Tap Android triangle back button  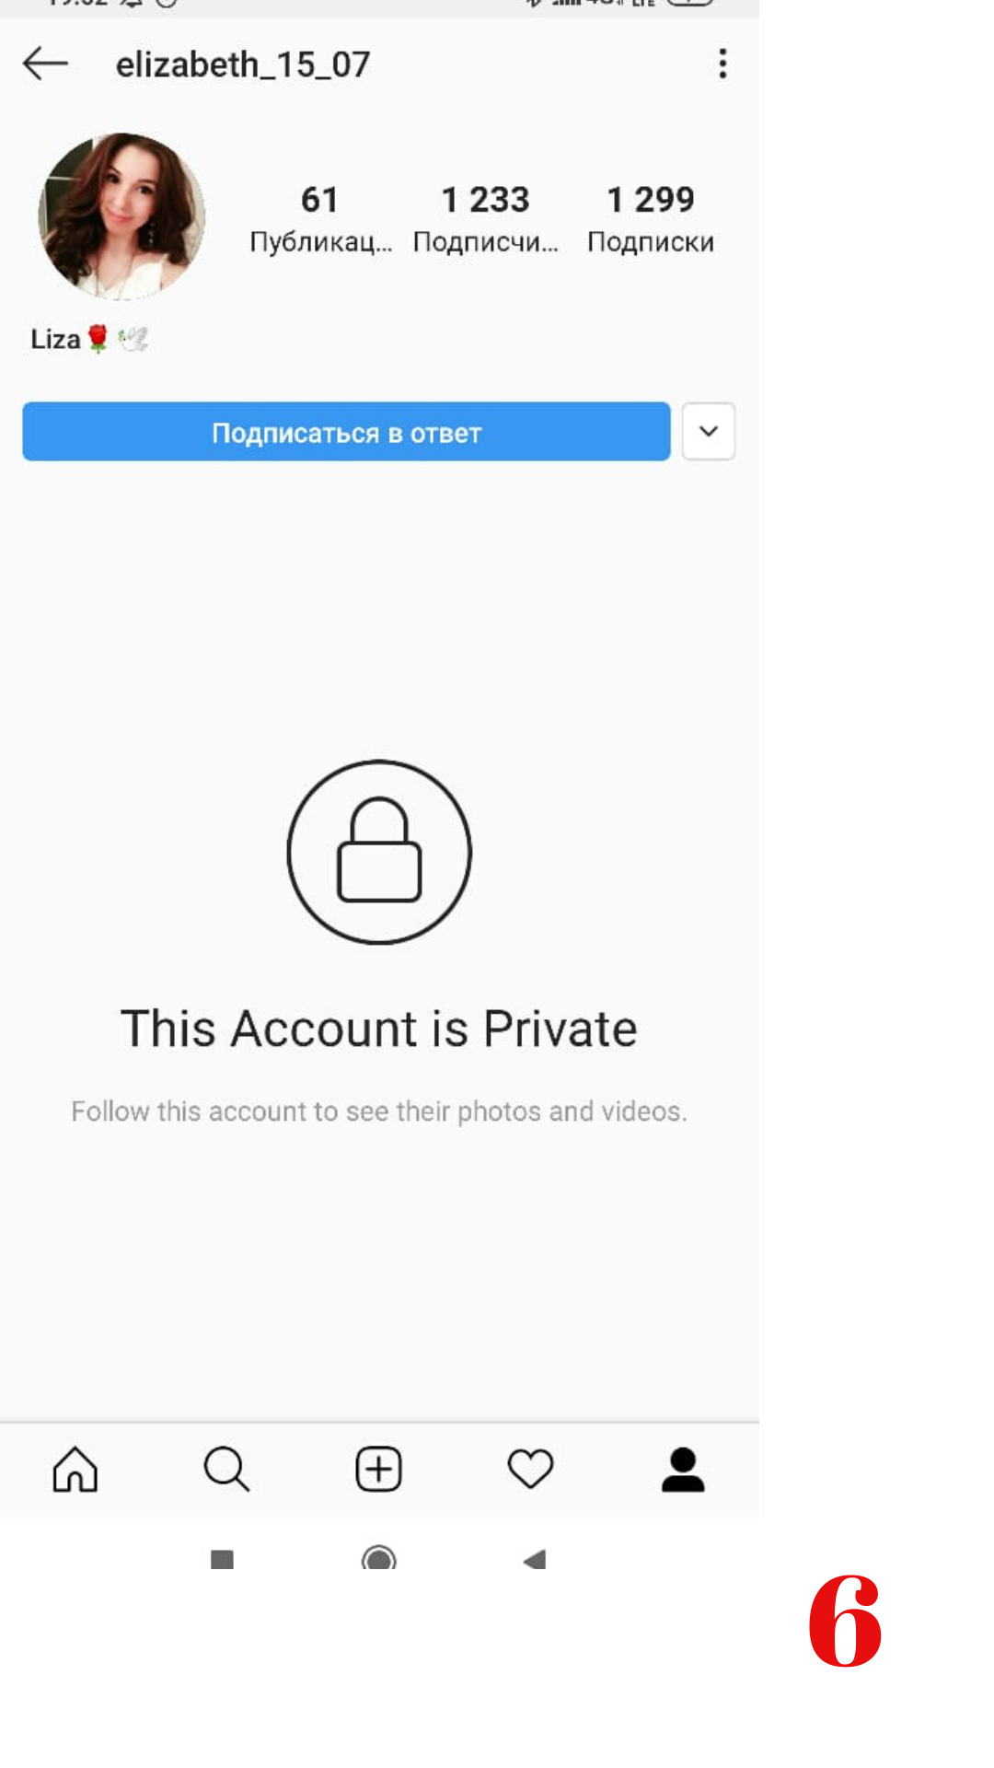535,1559
